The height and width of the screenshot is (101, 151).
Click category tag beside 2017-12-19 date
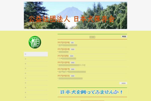pos(72,43)
